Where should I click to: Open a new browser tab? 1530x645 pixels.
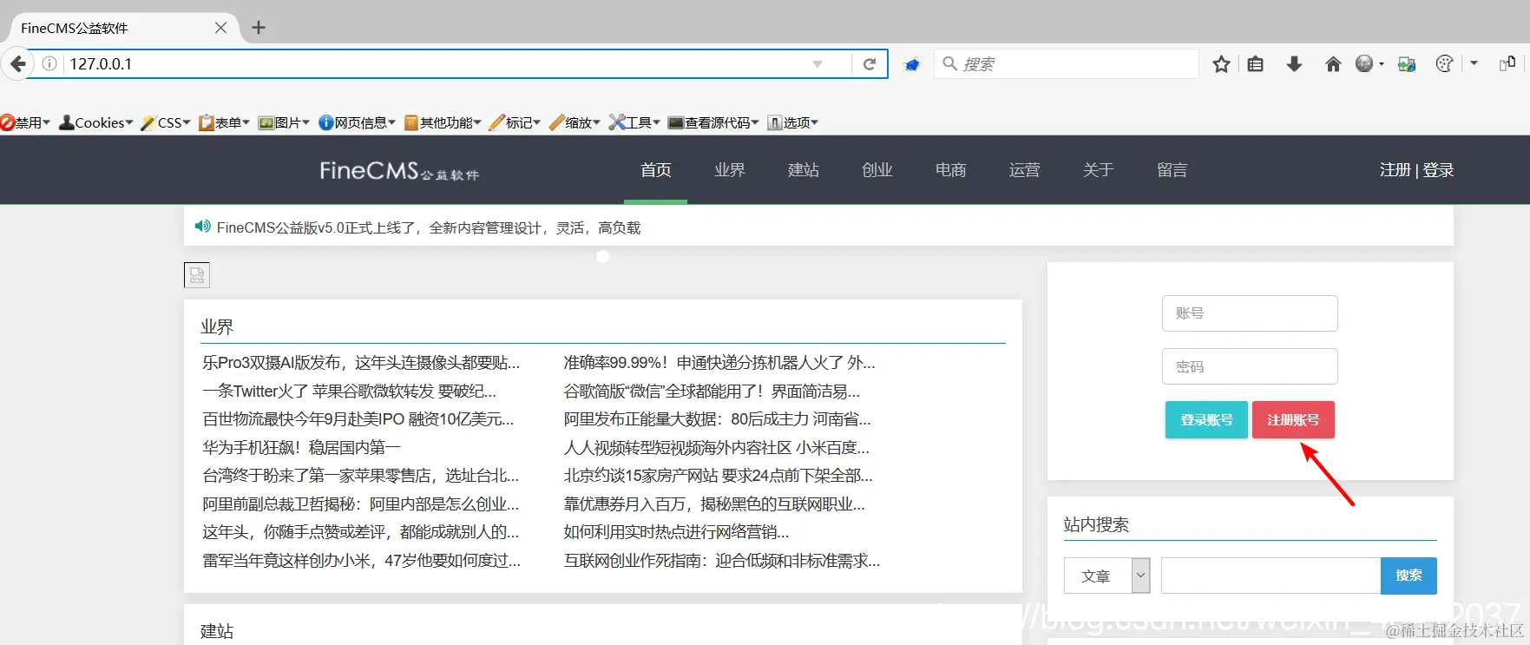click(258, 28)
